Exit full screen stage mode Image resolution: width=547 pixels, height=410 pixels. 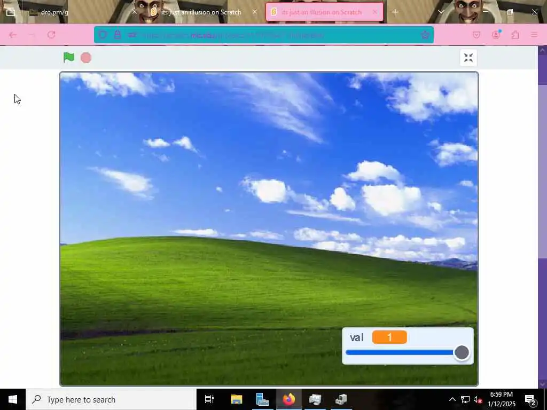point(468,58)
